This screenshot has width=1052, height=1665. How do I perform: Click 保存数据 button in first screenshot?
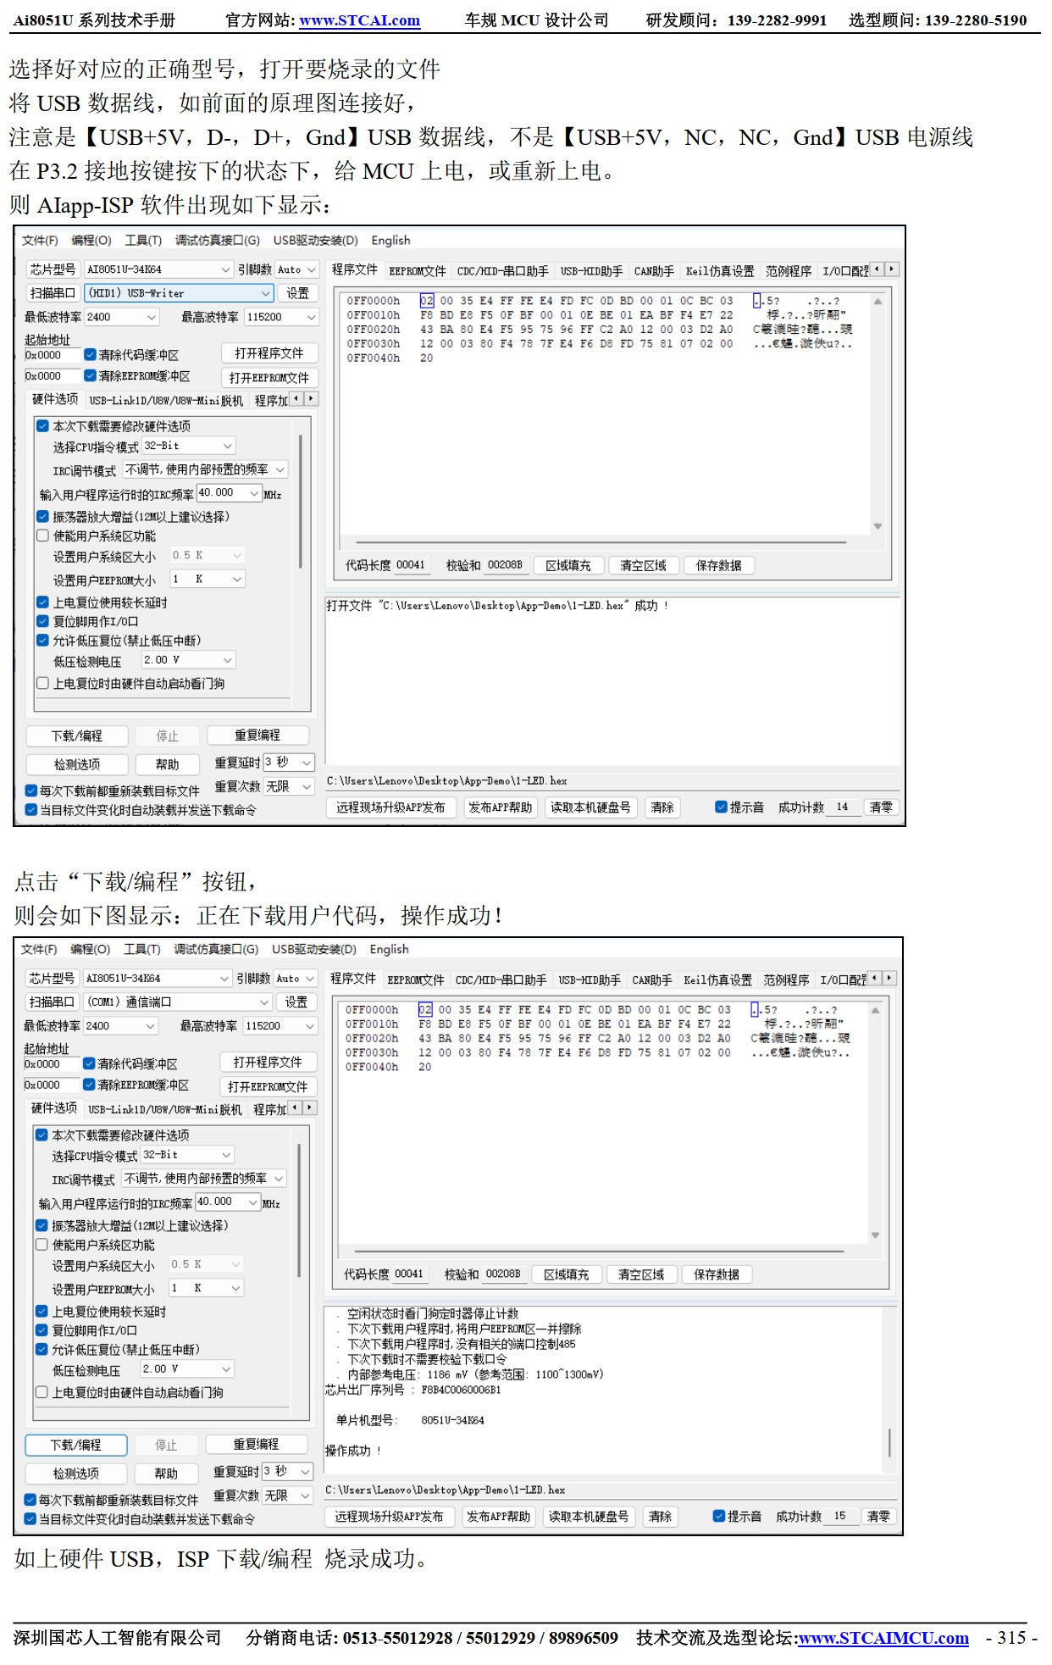[718, 565]
